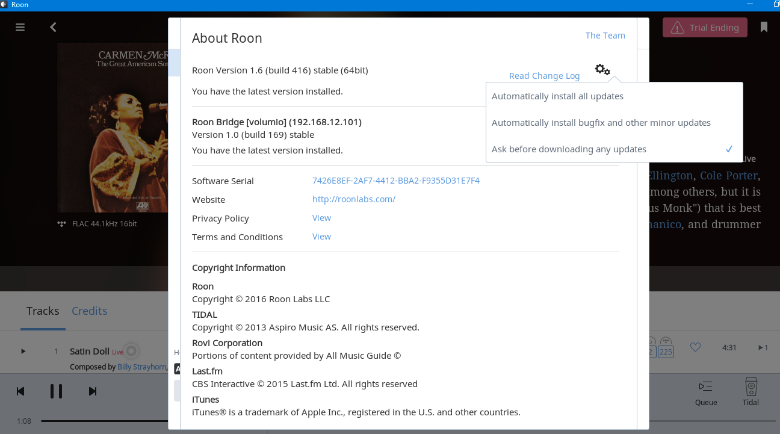Open the Ellington link
The width and height of the screenshot is (780, 434).
(671, 176)
